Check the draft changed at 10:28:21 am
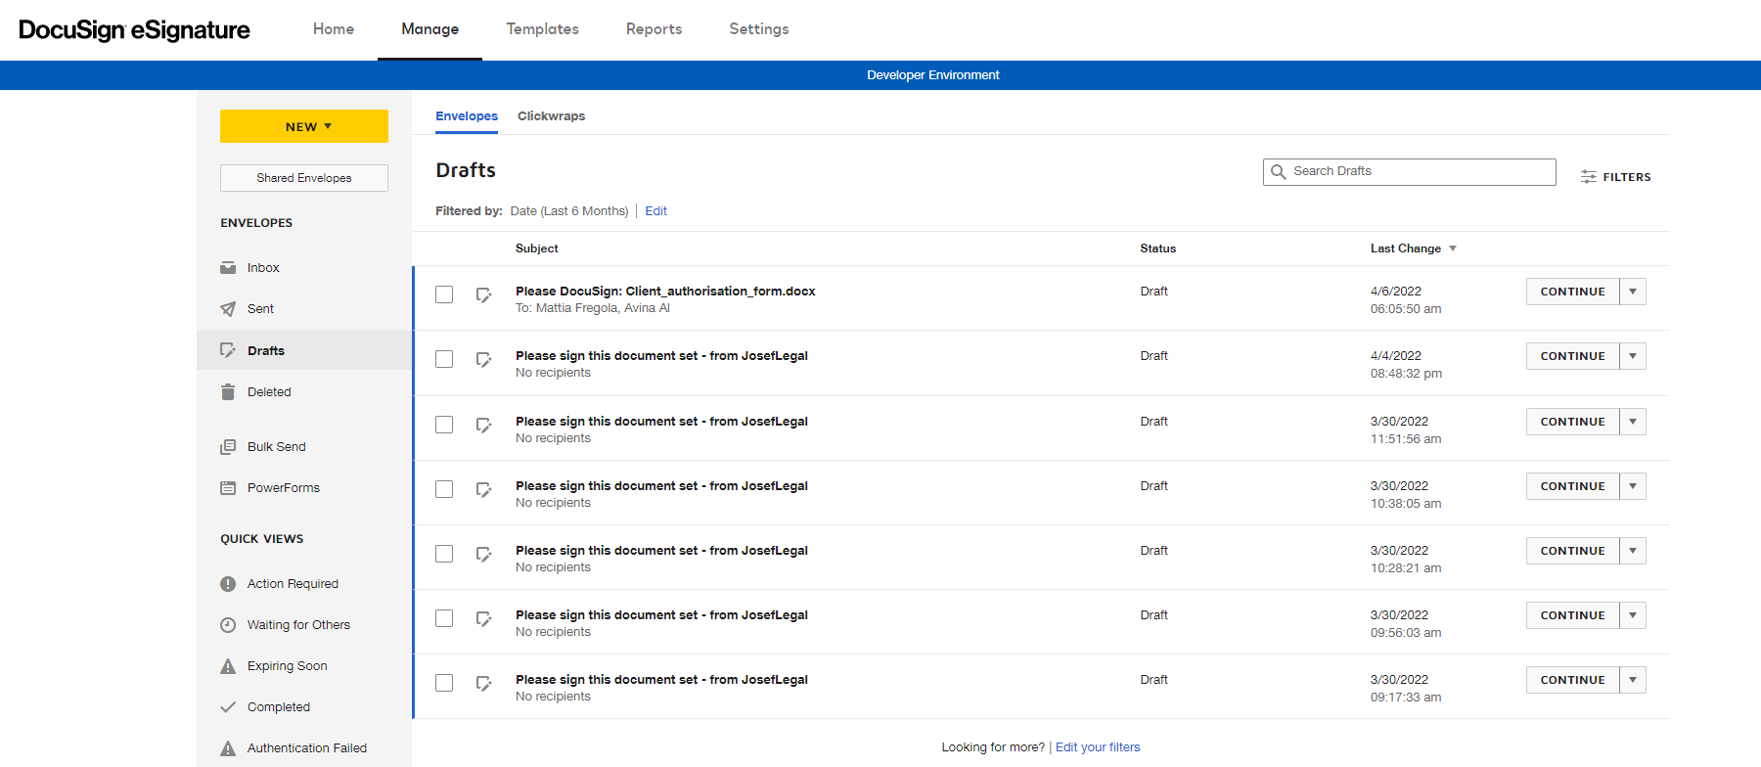Screen dimensions: 1761x767 tap(444, 554)
